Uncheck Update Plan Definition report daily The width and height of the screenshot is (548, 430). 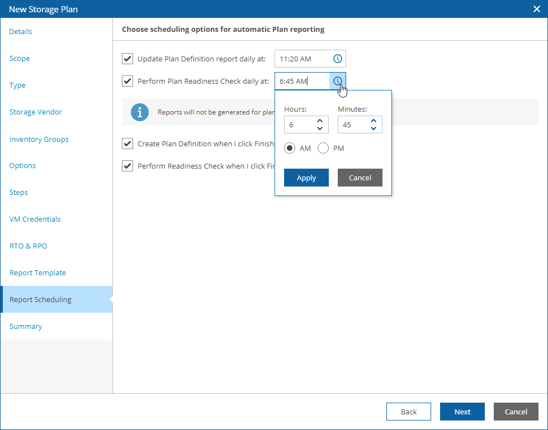click(x=127, y=59)
